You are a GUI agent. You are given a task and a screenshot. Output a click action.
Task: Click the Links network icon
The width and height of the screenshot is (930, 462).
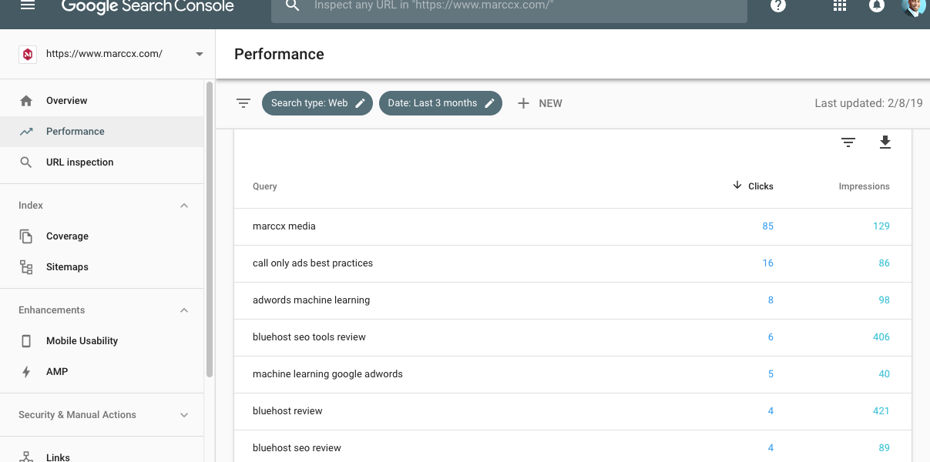pos(26,457)
